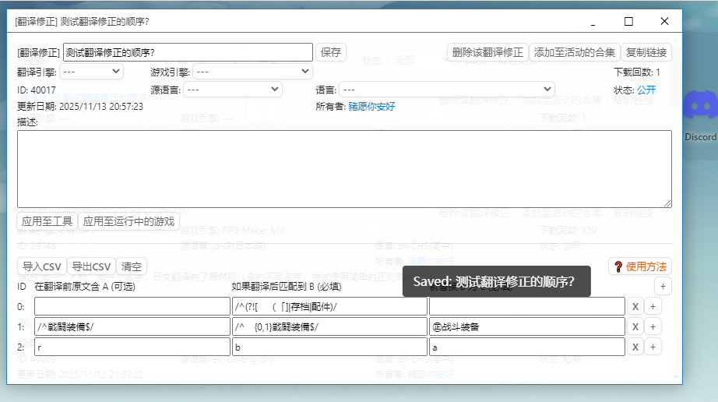Toggle the 公开 status link
The image size is (718, 402).
(x=646, y=90)
